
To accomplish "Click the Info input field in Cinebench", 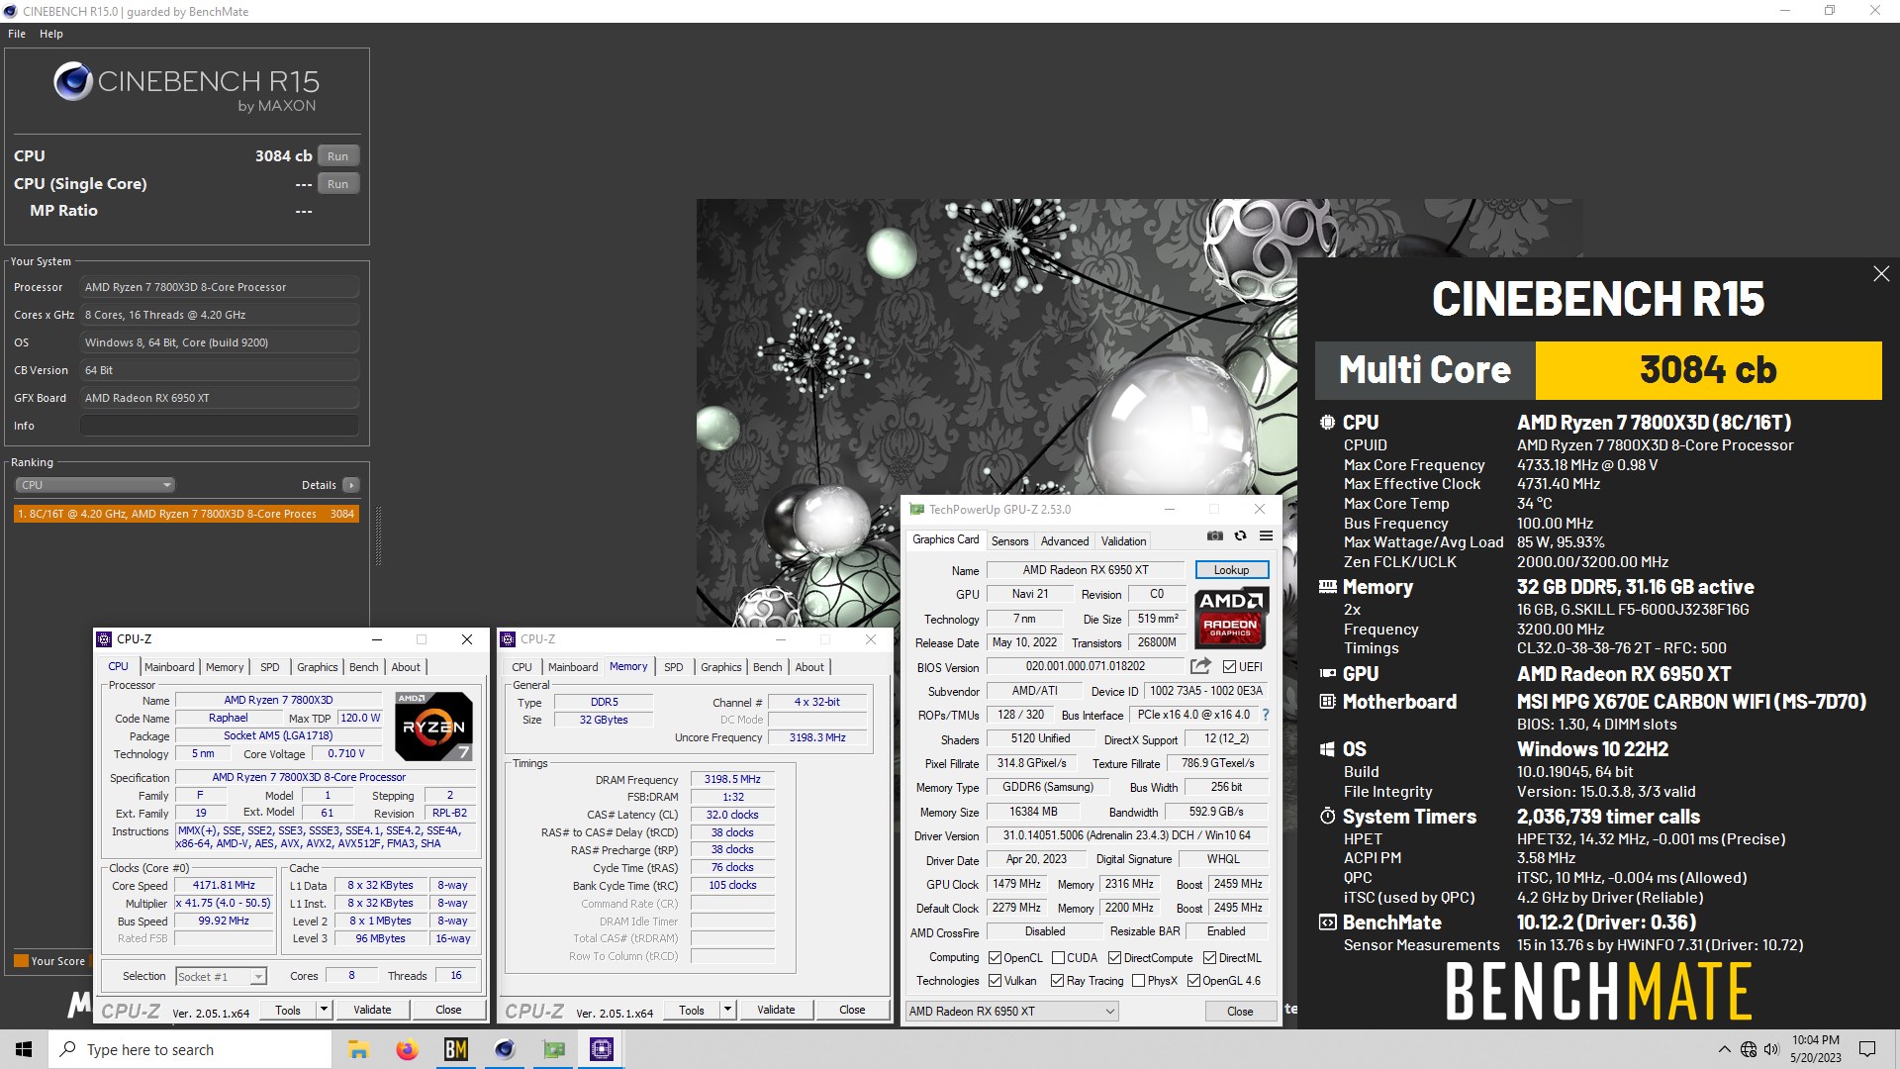I will (220, 426).
